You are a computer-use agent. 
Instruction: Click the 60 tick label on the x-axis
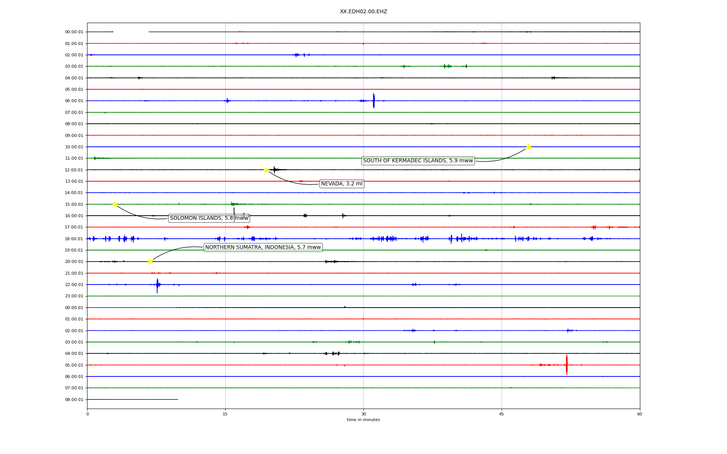640,414
